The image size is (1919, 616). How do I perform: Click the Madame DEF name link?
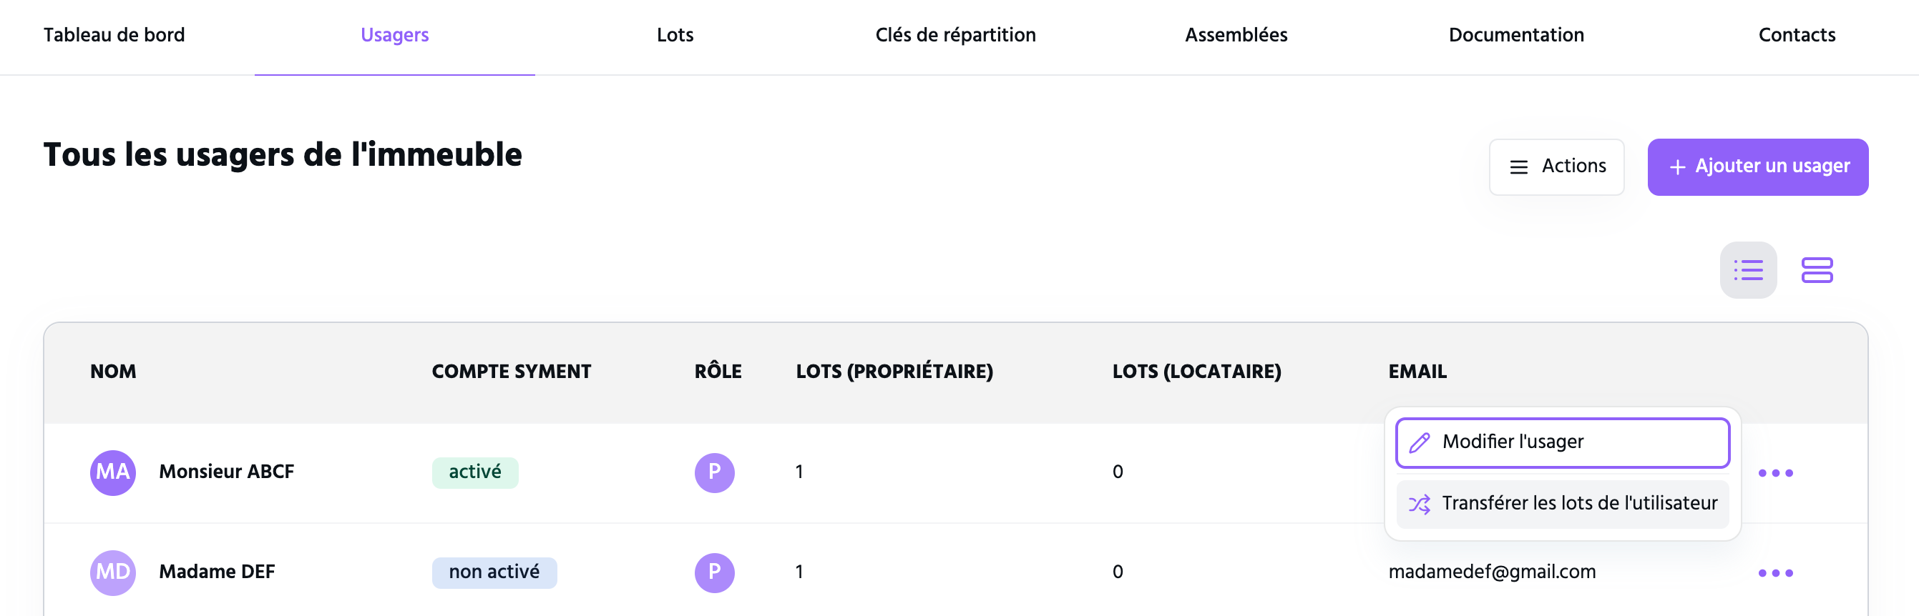(x=217, y=572)
